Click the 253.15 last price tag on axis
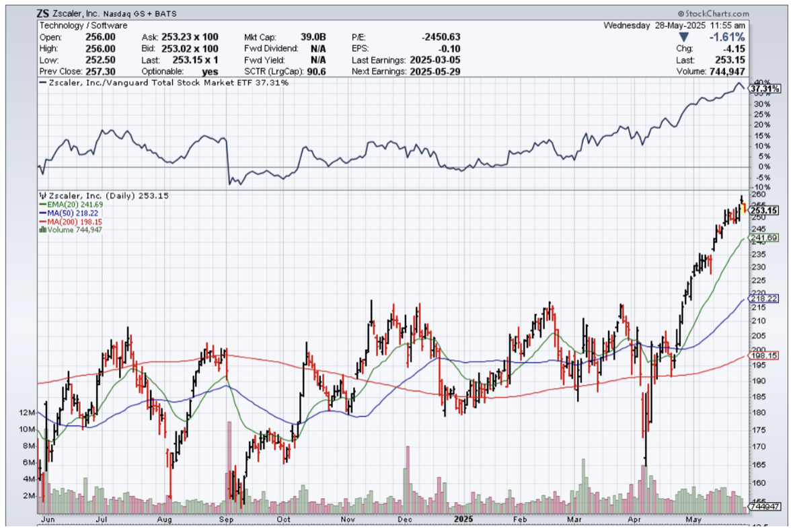Screen dimensions: 791x529 click(765, 211)
